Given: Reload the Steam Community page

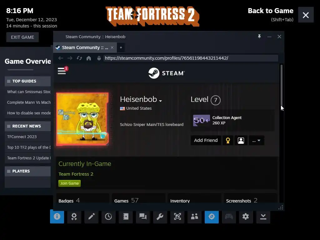Looking at the screenshot, I should click(x=79, y=58).
